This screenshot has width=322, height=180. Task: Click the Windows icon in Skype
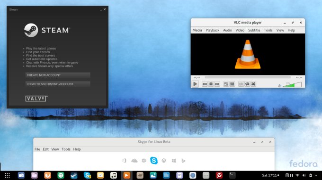[174, 161]
